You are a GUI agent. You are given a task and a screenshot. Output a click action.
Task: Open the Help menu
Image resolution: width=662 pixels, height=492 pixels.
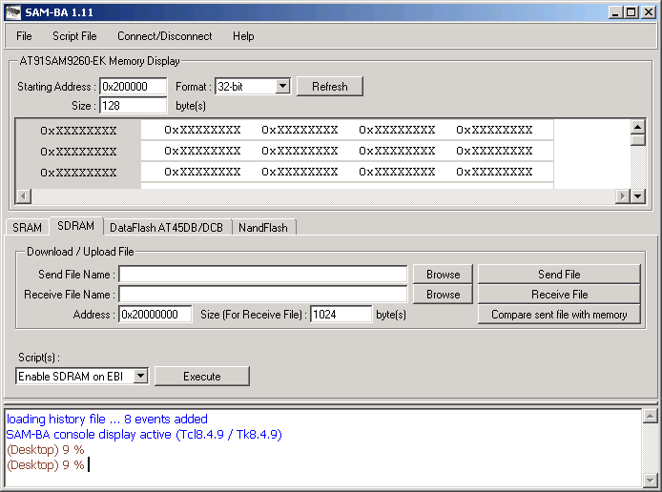(243, 36)
